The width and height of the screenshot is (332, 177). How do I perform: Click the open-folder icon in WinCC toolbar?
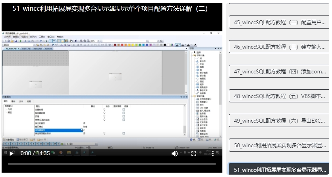click(12, 41)
